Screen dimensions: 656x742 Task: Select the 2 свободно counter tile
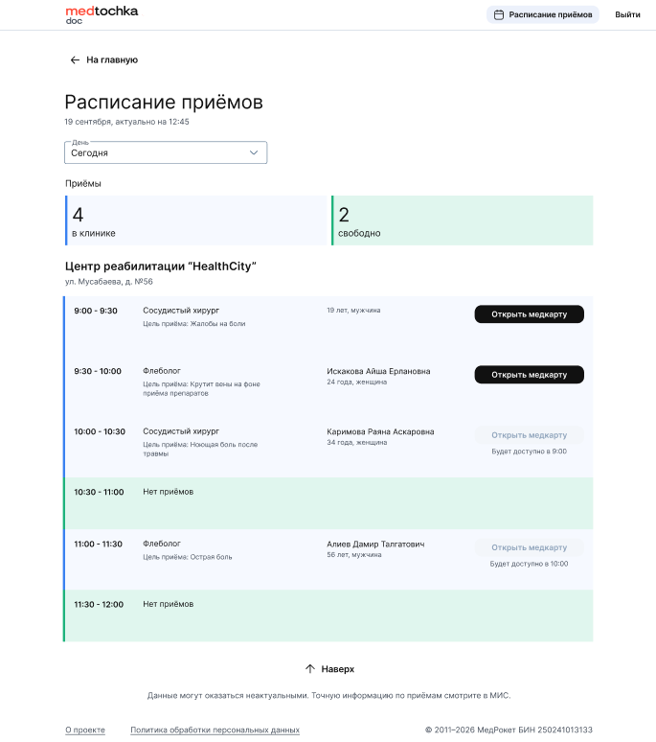464,220
